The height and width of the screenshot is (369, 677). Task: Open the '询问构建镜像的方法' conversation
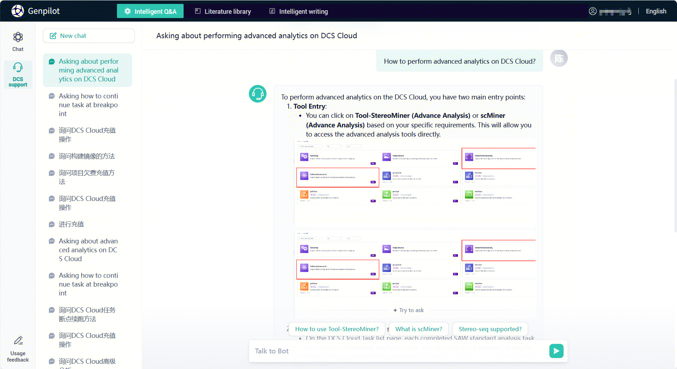pyautogui.click(x=87, y=156)
